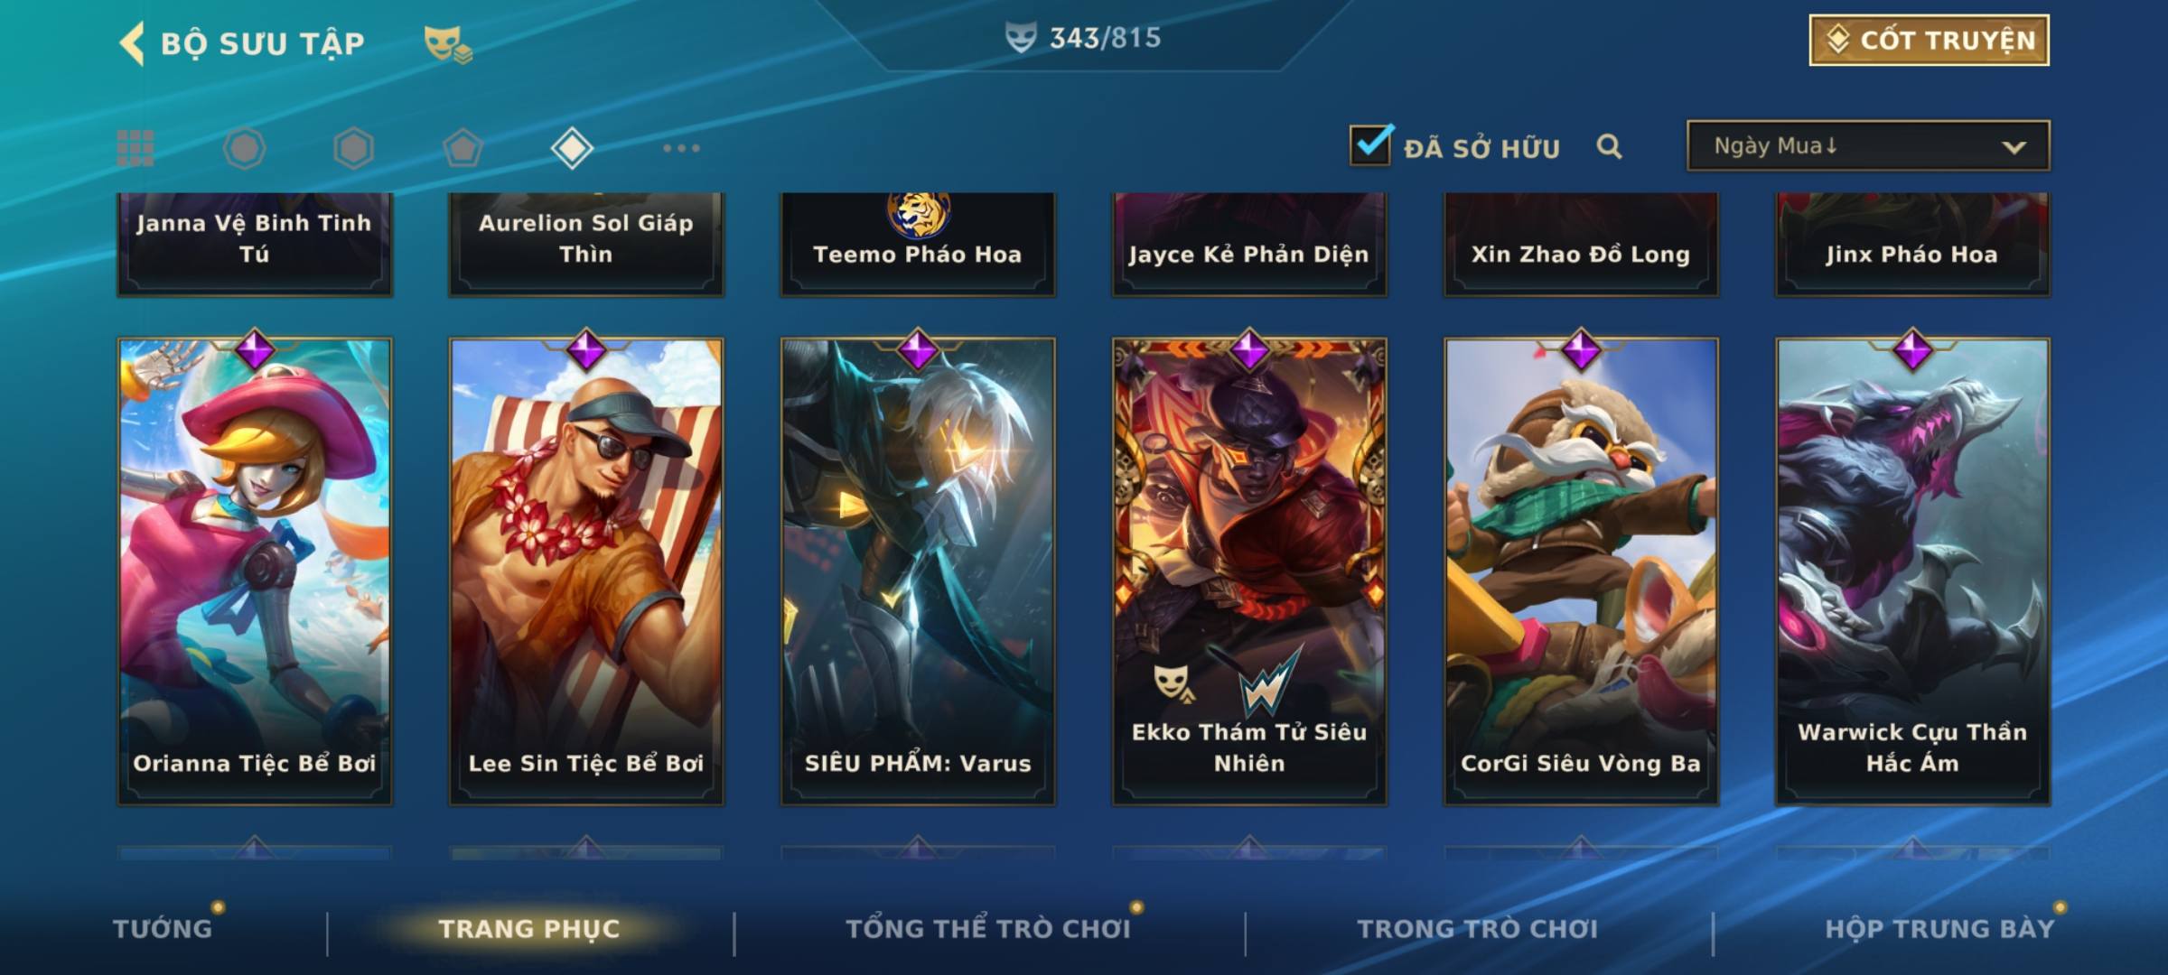
Task: Open the mask and coins icon
Action: (x=448, y=43)
